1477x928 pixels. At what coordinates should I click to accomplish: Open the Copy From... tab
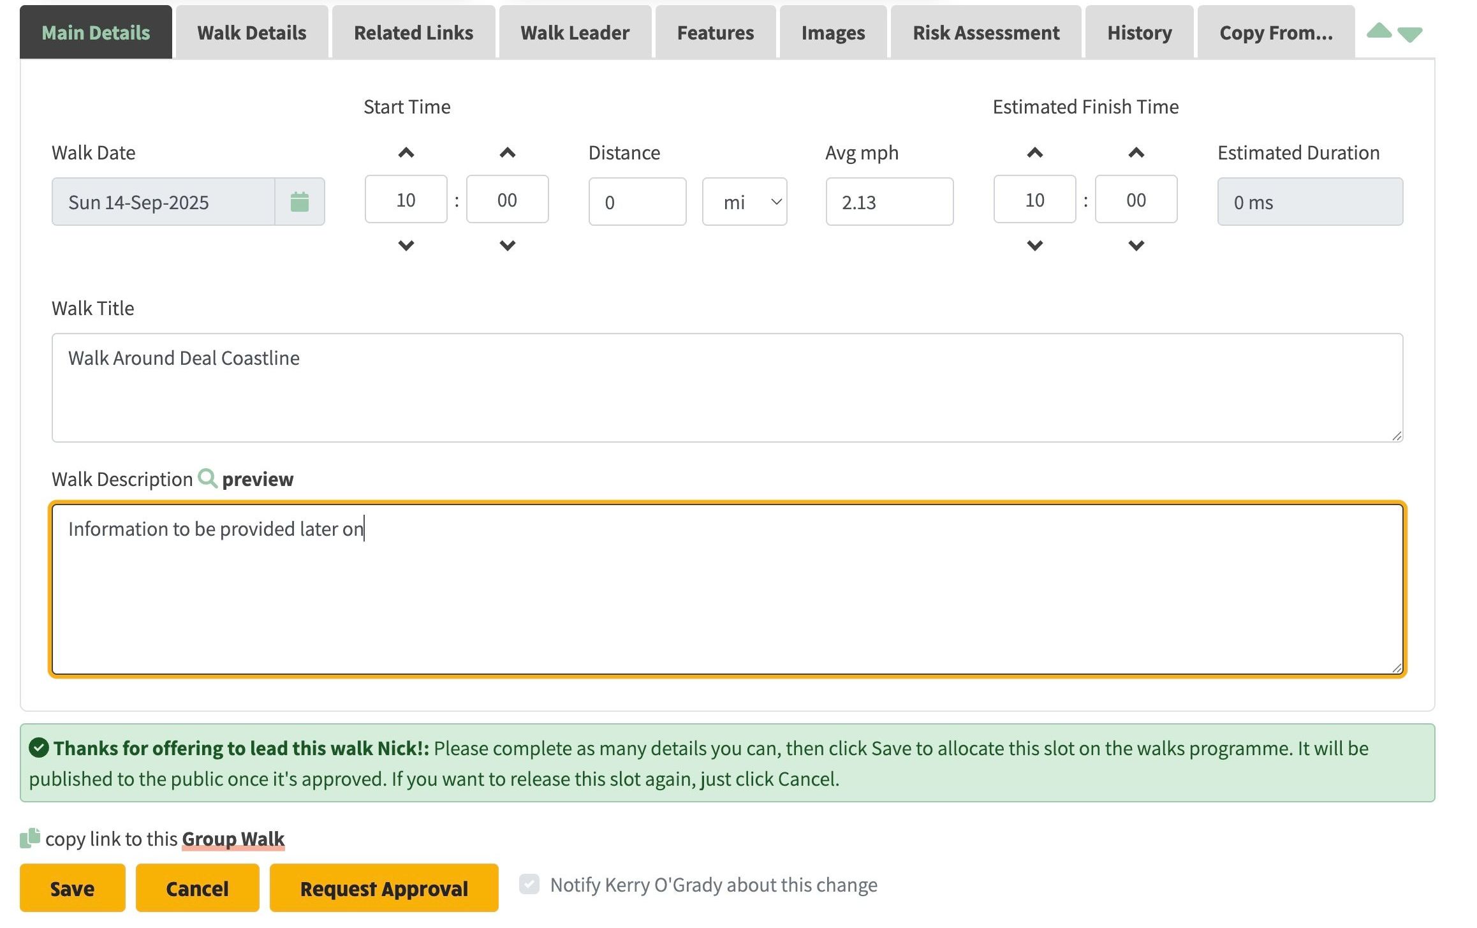[x=1276, y=32]
